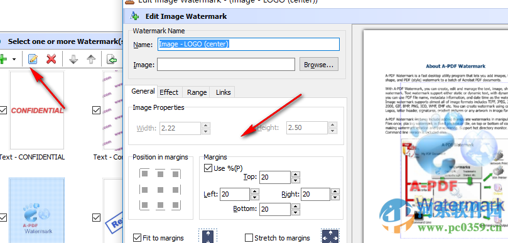Screen dimensions: 508x243
Task: Toggle checkbox beside the blue stamp watermark
Action: tap(96, 217)
